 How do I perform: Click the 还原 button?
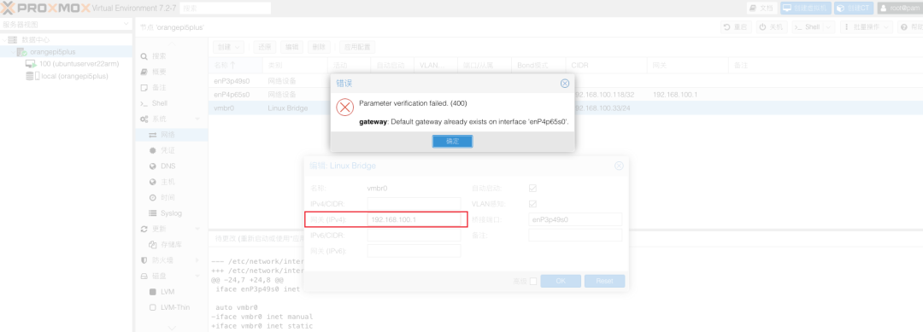265,47
